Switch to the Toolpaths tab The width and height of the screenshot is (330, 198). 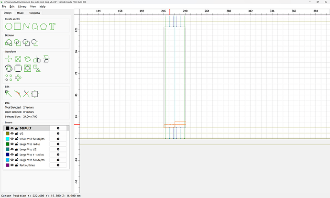tap(34, 13)
